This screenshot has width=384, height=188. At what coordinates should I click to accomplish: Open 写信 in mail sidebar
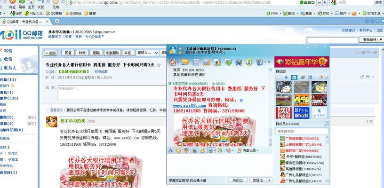click(x=8, y=51)
